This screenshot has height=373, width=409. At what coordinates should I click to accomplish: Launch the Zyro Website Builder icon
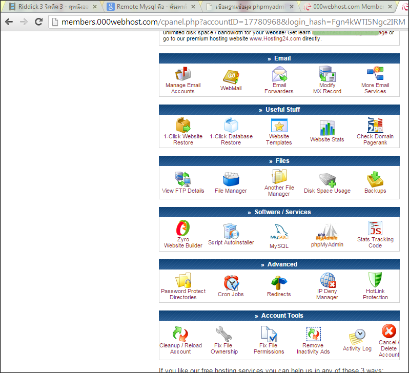pyautogui.click(x=183, y=228)
